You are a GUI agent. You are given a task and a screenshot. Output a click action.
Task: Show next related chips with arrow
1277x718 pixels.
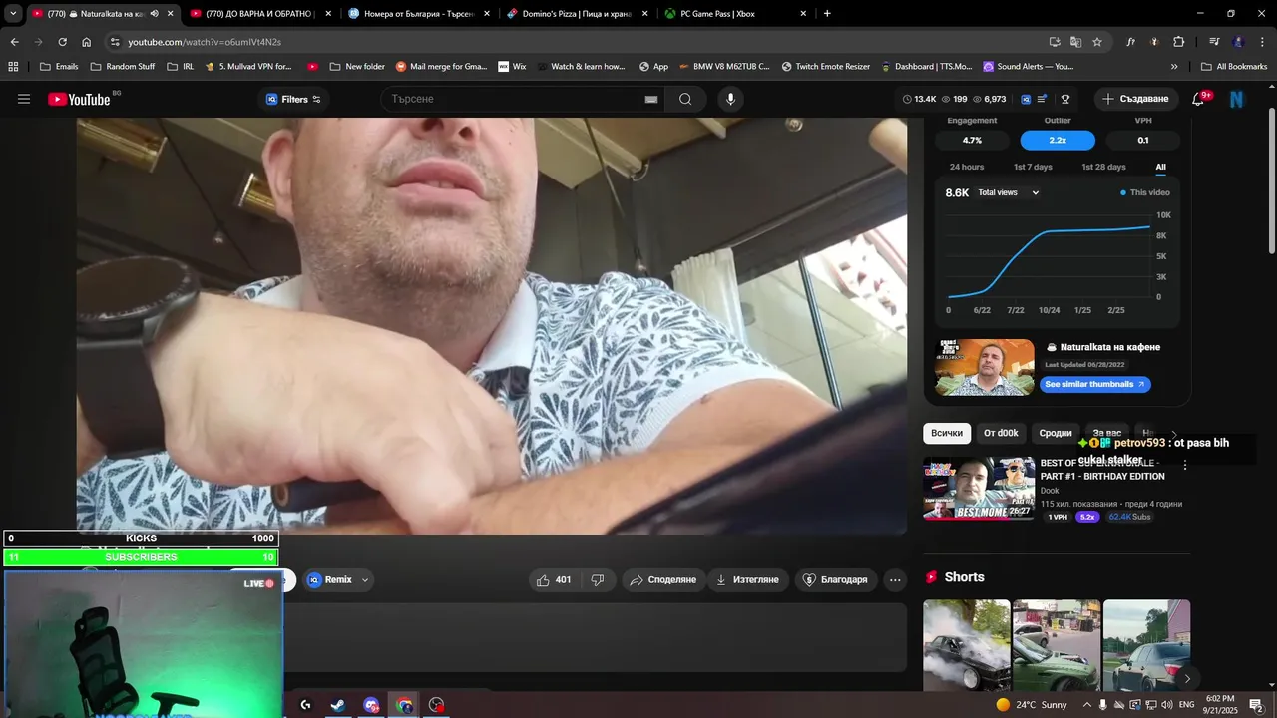click(x=1174, y=433)
